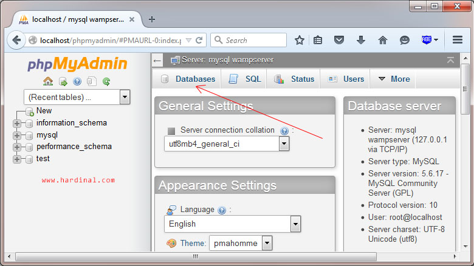
Task: Expand the information_schema database node
Action: pos(17,123)
